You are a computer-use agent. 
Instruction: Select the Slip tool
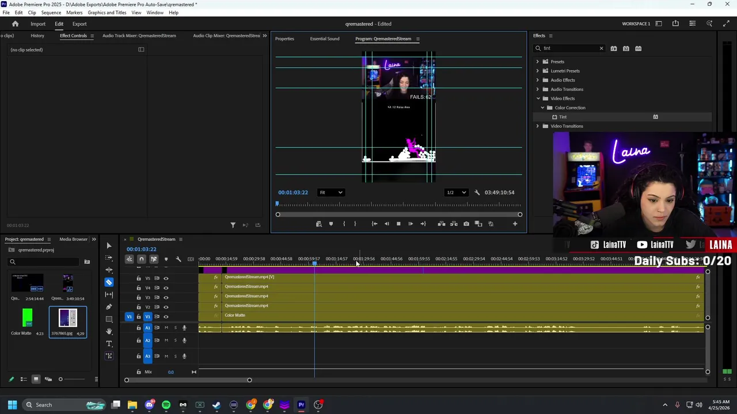point(109,294)
